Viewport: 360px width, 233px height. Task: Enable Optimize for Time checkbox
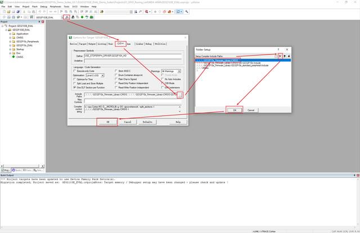point(74,79)
